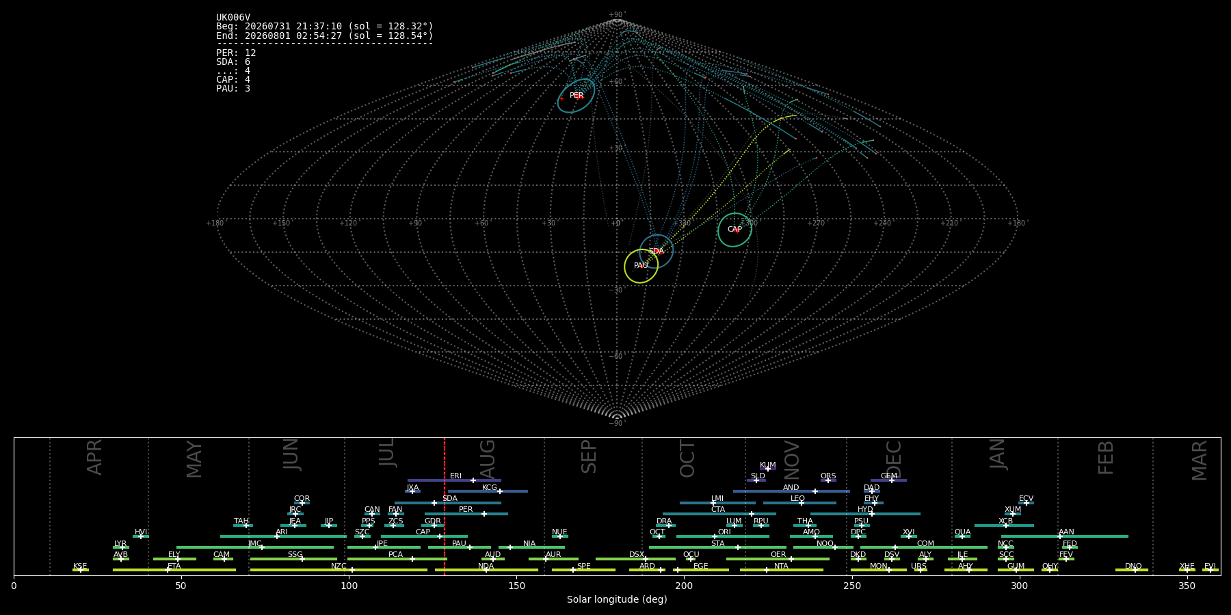Click the LEO shower bar in timeline
1231x615 pixels.
click(x=799, y=503)
